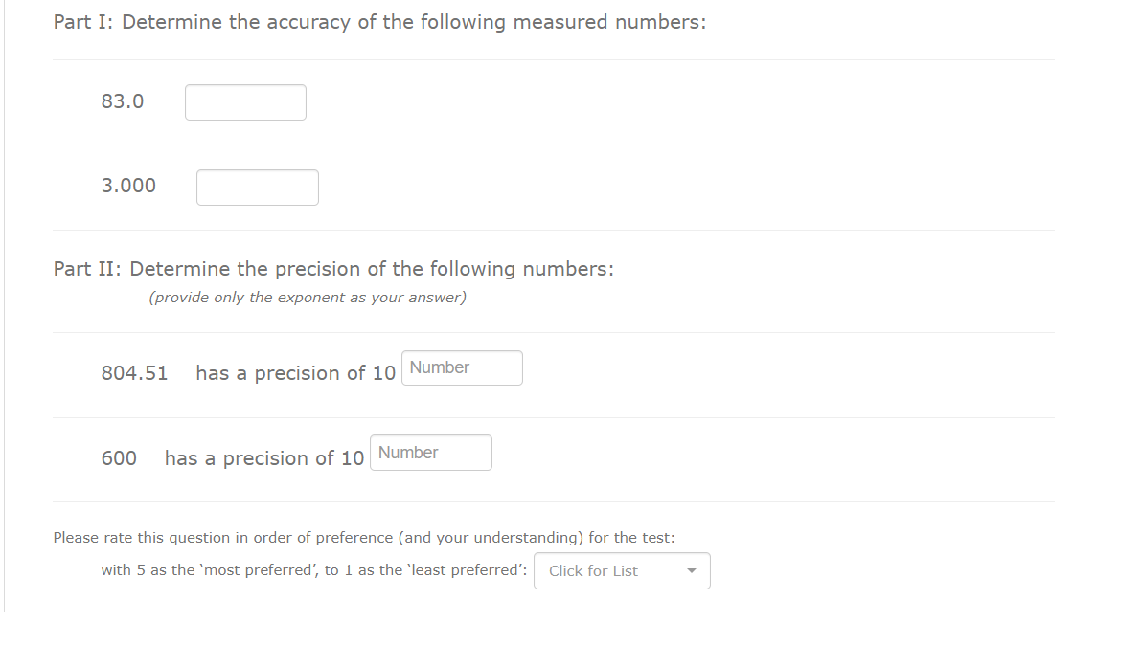Click the 'Part II' heading text

[x=333, y=268]
